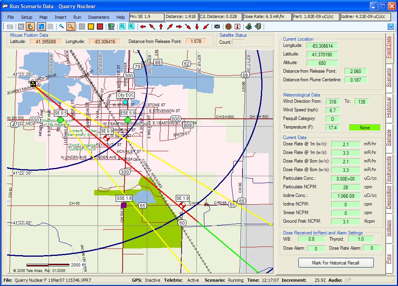Switch to the Scenario tab
Image resolution: width=398 pixels, height=286 pixels.
[x=389, y=77]
